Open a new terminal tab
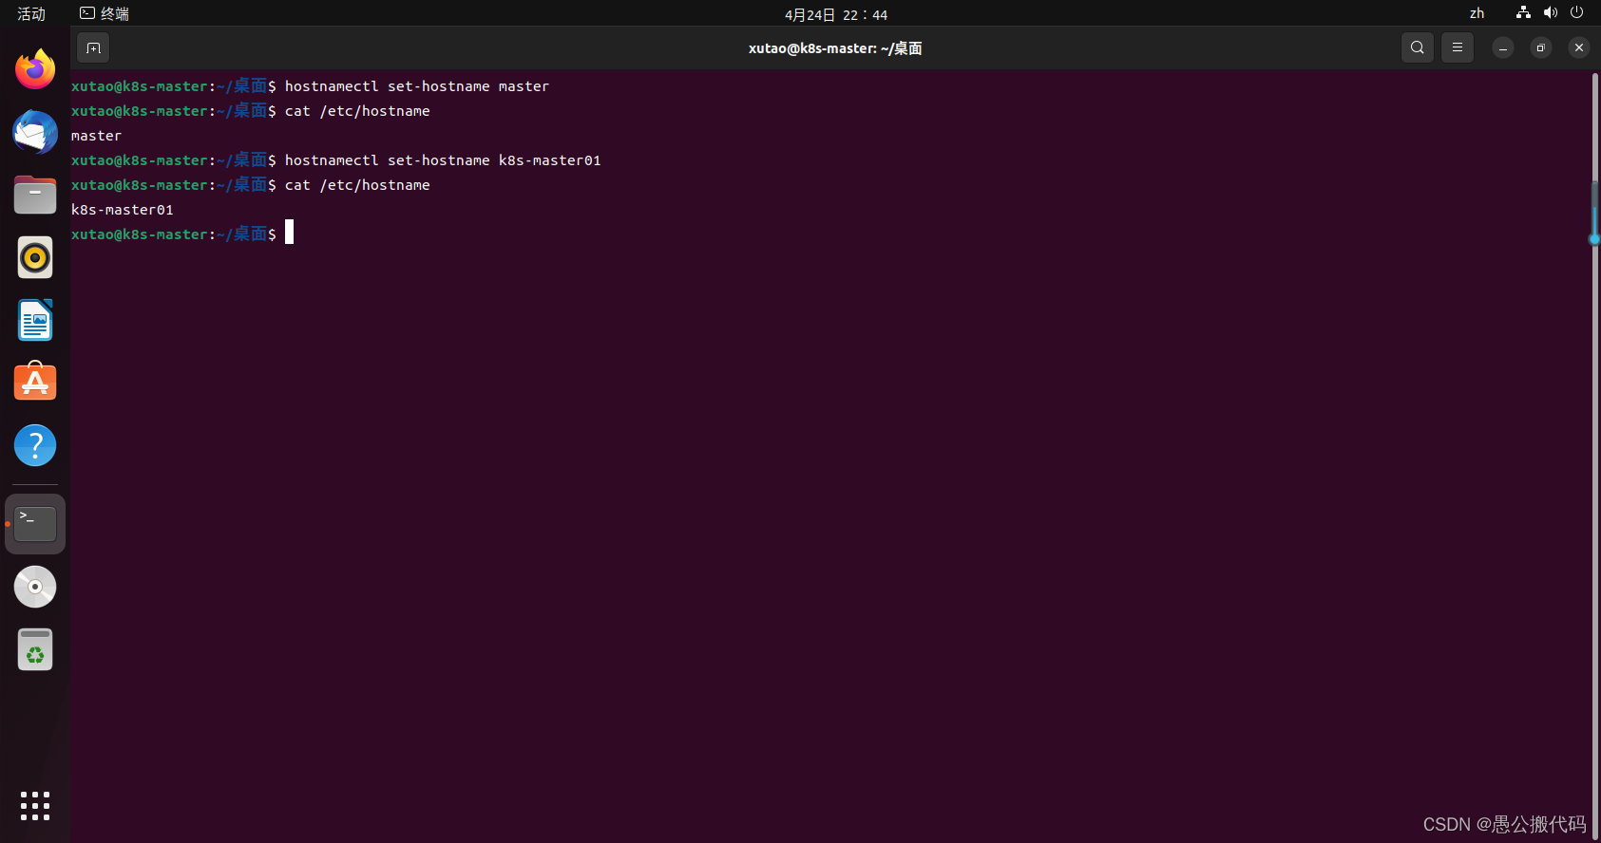 93,47
